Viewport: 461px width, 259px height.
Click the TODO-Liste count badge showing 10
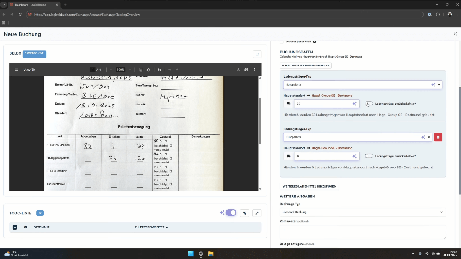click(x=40, y=213)
